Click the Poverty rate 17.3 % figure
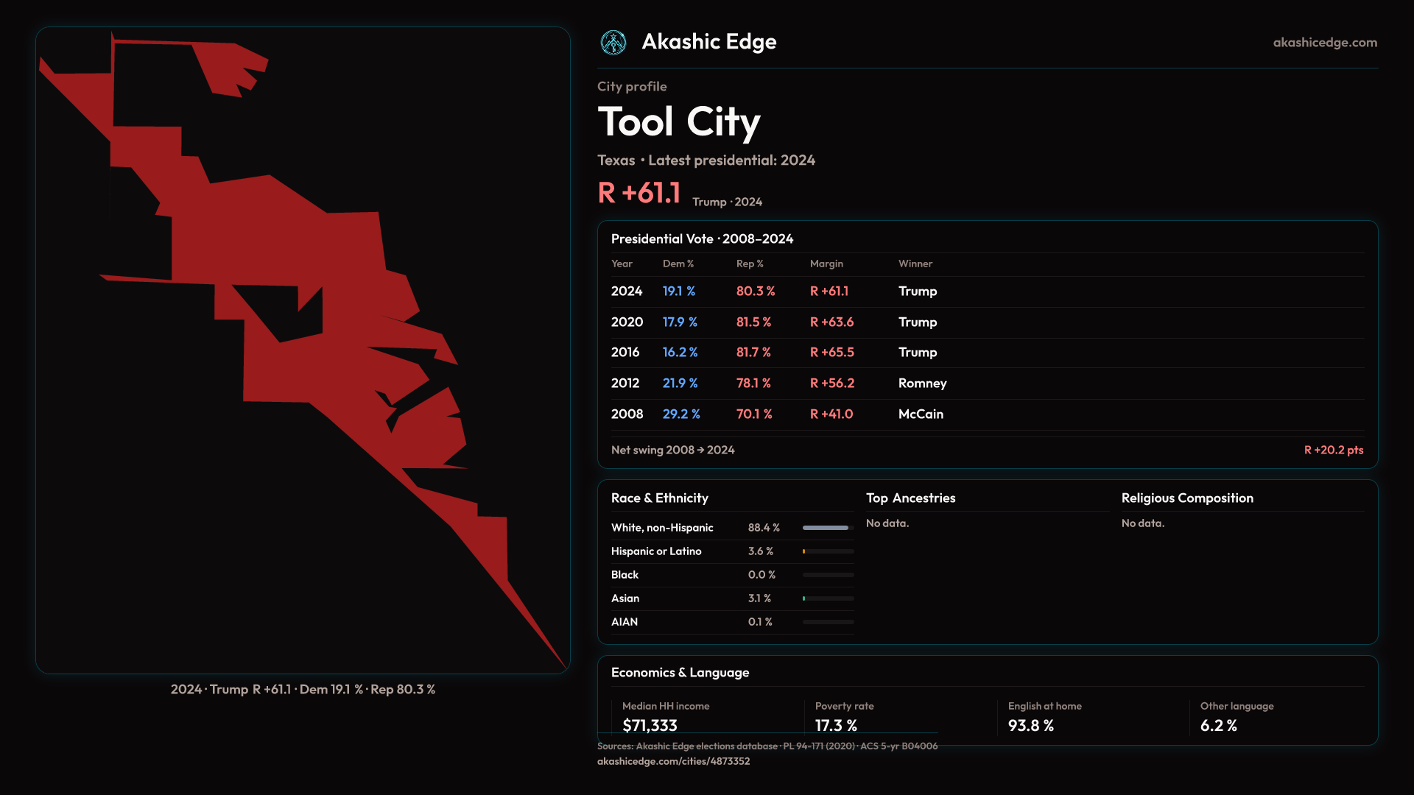 pos(836,725)
